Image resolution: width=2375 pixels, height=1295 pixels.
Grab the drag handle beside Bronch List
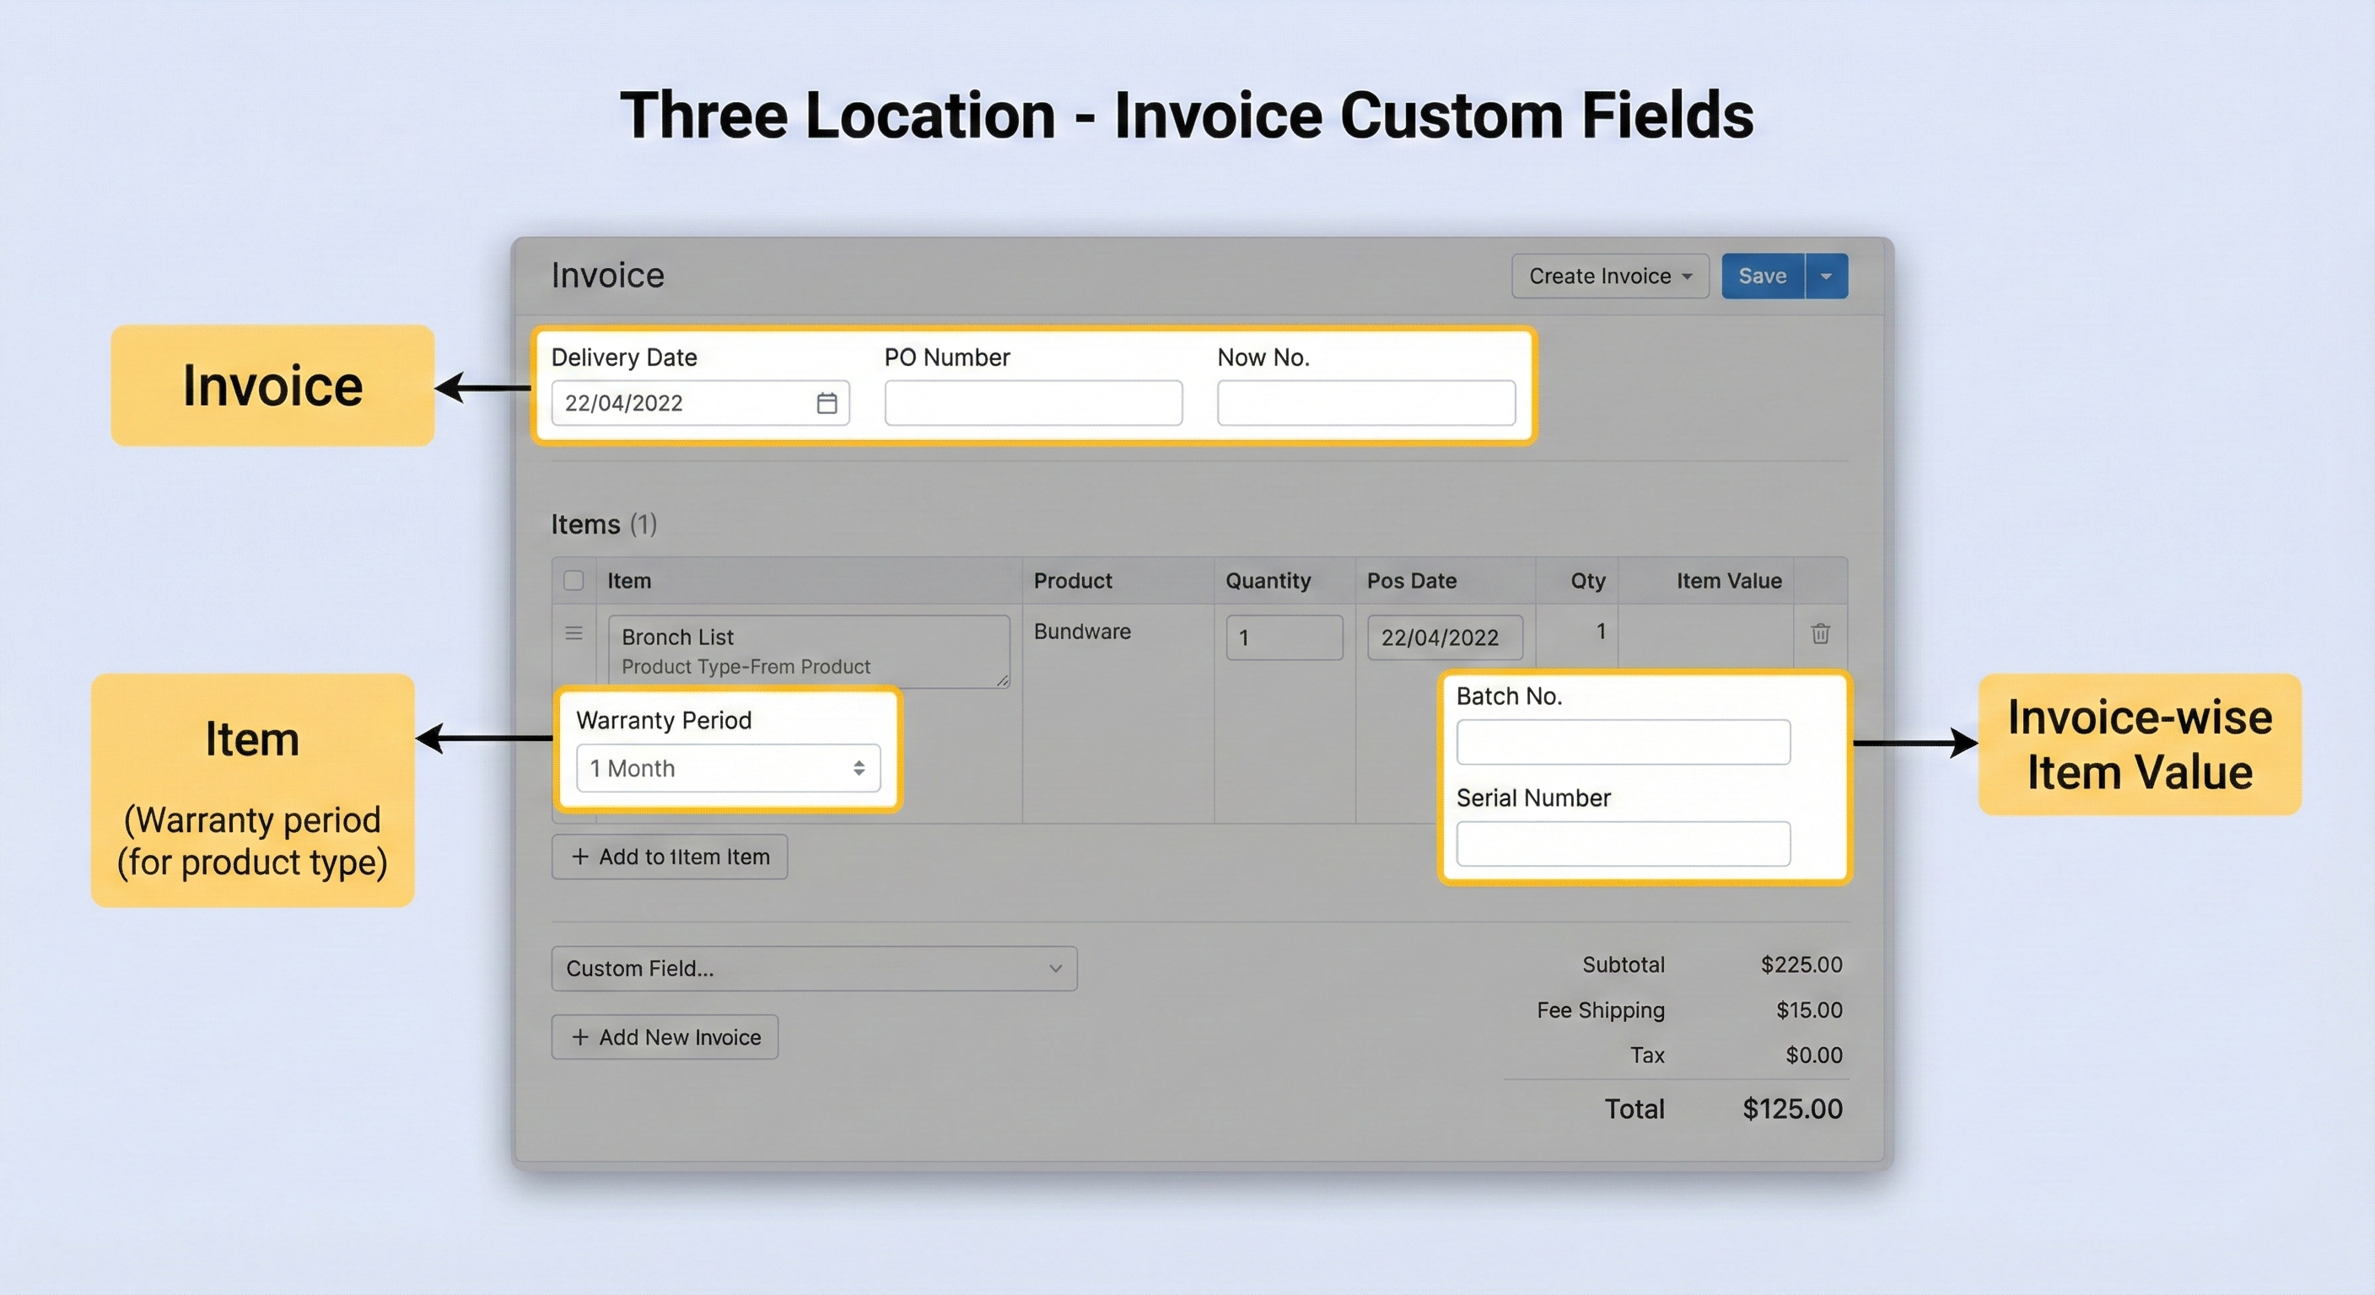[x=574, y=633]
